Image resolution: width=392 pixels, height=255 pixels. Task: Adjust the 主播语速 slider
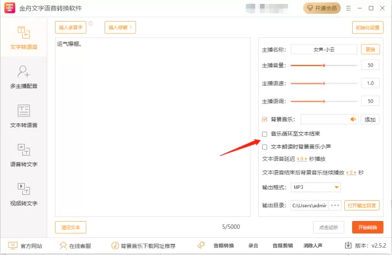tap(324, 83)
